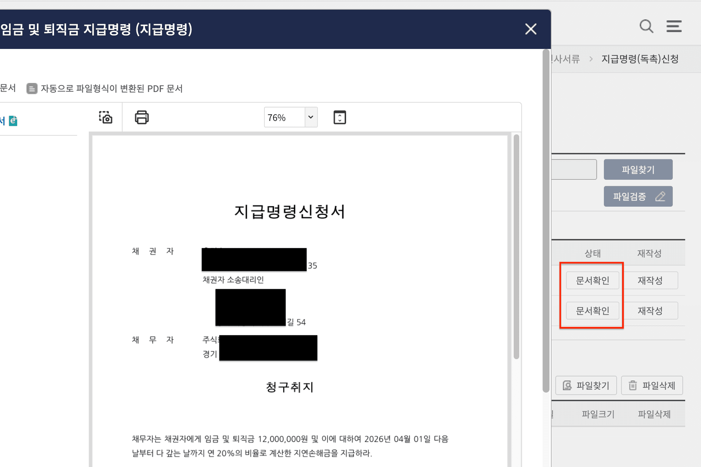Screen dimensions: 701x467
Task: Click the second 문서확인 button
Action: tap(592, 311)
